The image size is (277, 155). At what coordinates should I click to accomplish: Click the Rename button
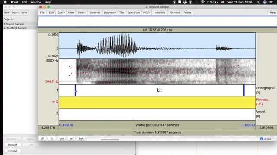click(13, 139)
